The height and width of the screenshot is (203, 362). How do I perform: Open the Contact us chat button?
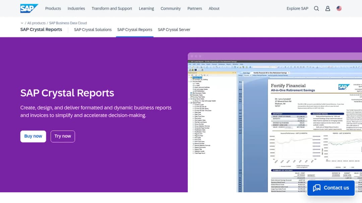(x=331, y=188)
